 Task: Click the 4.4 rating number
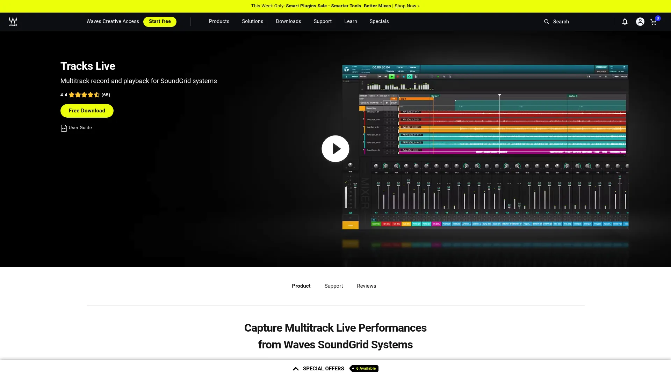(64, 95)
